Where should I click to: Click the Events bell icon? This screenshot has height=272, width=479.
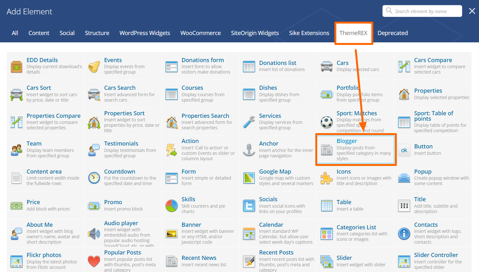(x=94, y=66)
